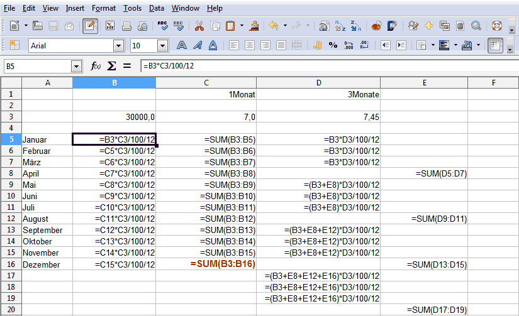519x316 pixels.
Task: Align cell content right
Action: click(x=265, y=45)
